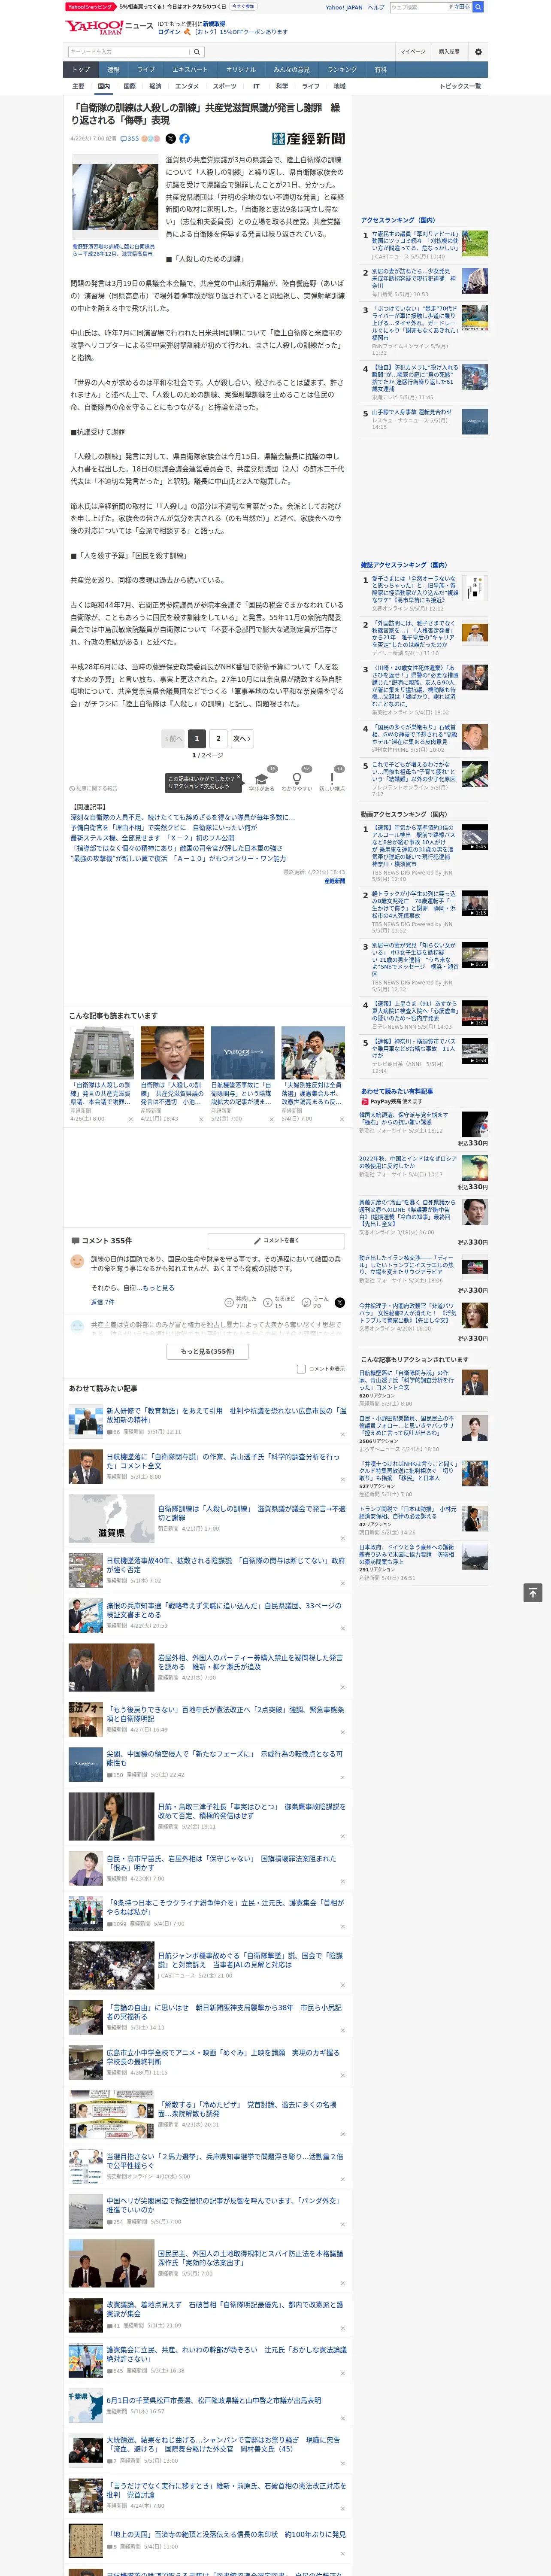The height and width of the screenshot is (2576, 551).
Task: Click the first commenter's avatar icon
Action: pos(77,1262)
